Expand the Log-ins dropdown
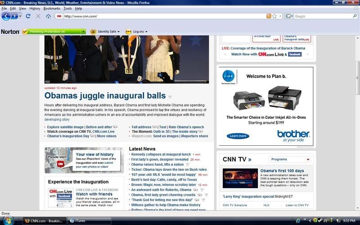This screenshot has width=360, height=225. [146, 31]
